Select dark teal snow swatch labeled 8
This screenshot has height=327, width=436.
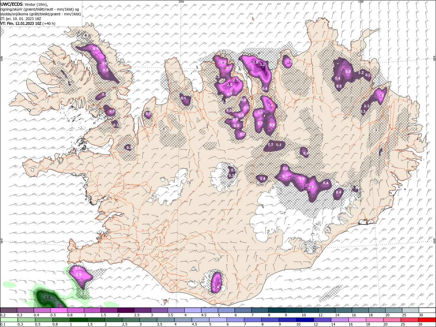pos(276,310)
